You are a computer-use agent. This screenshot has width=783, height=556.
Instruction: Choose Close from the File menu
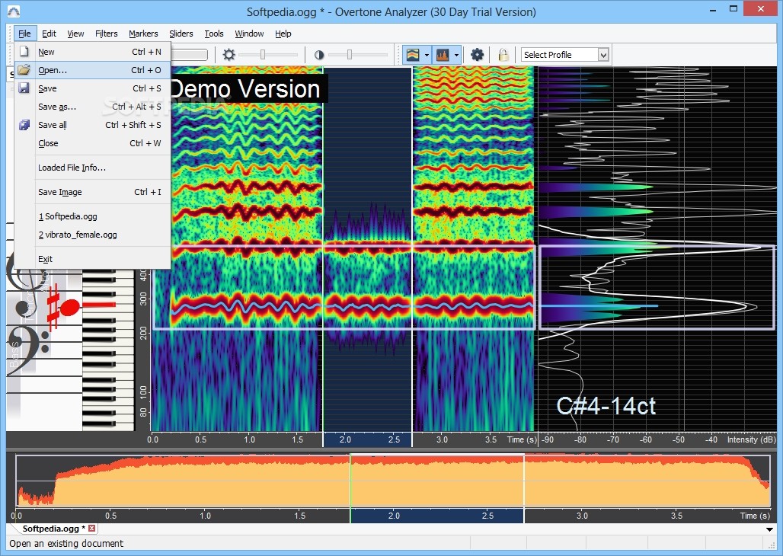[93, 143]
